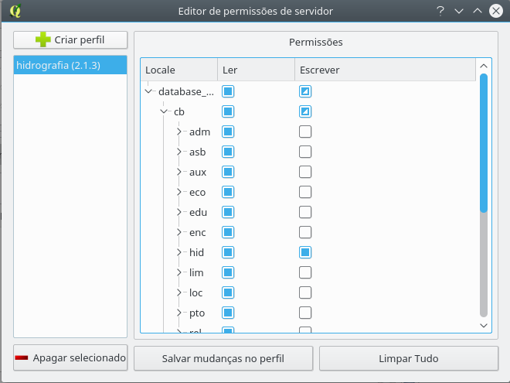
Task: Click the scrollbar down arrow
Action: 484,325
